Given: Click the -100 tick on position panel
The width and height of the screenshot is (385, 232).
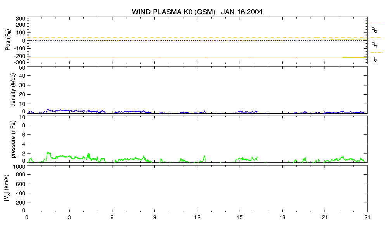Looking at the screenshot, I should (x=19, y=48).
